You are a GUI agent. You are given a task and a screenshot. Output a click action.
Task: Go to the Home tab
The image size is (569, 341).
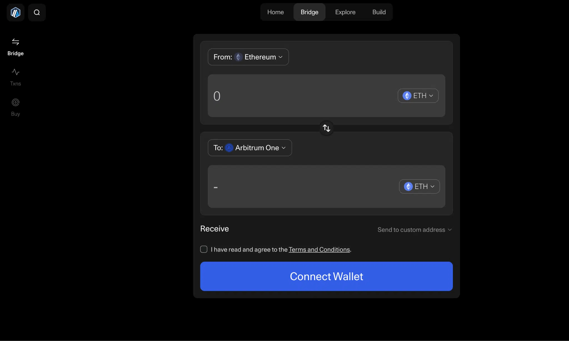point(275,12)
